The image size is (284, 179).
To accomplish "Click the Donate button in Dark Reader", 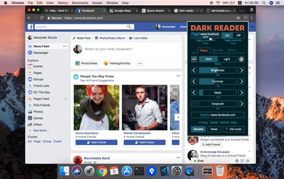I will [x=198, y=129].
